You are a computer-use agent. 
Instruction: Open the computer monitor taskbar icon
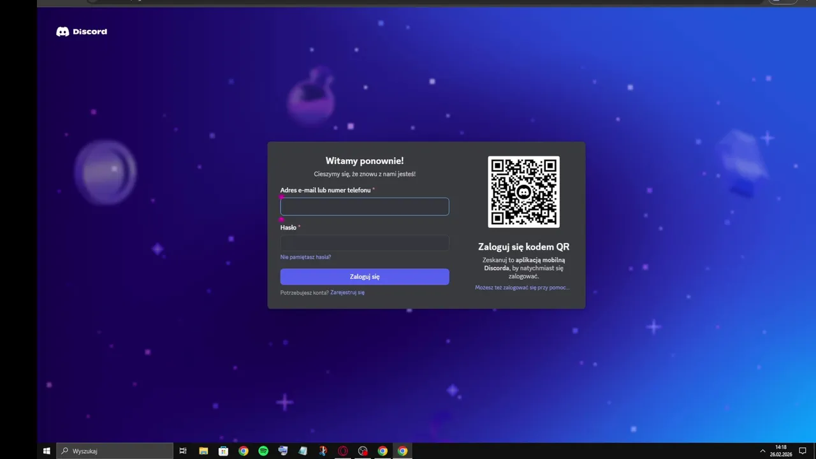point(283,451)
